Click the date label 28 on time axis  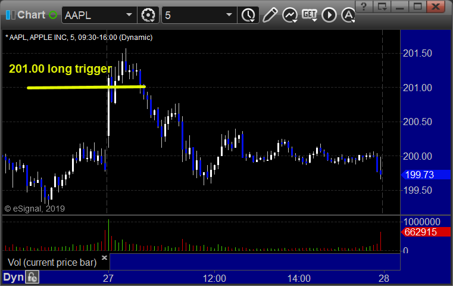(384, 278)
